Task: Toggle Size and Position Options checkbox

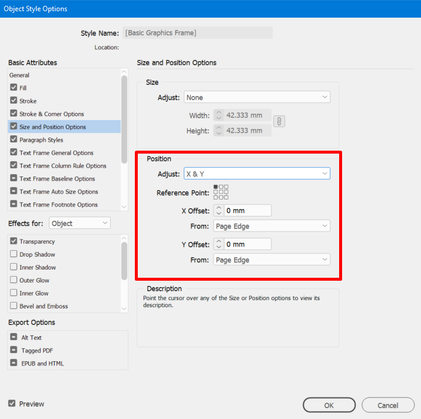Action: pos(14,126)
